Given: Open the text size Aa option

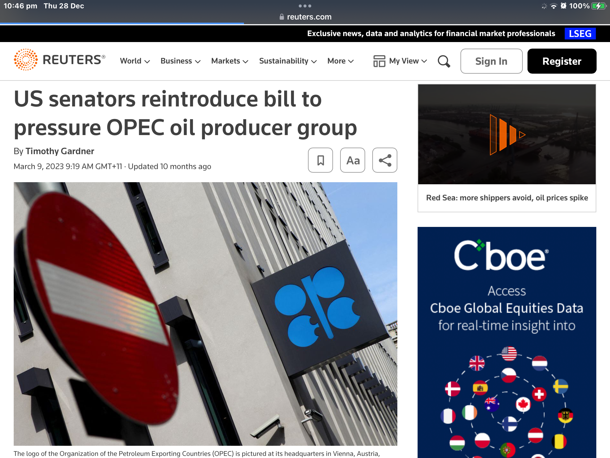Looking at the screenshot, I should [x=353, y=160].
